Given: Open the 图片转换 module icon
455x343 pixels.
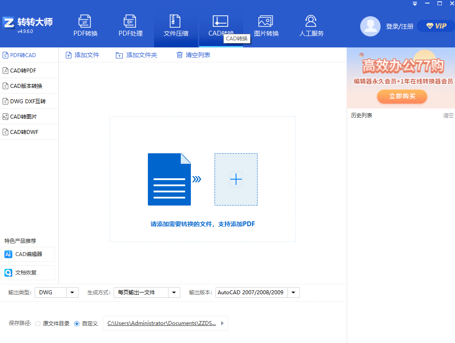Looking at the screenshot, I should pos(265,21).
